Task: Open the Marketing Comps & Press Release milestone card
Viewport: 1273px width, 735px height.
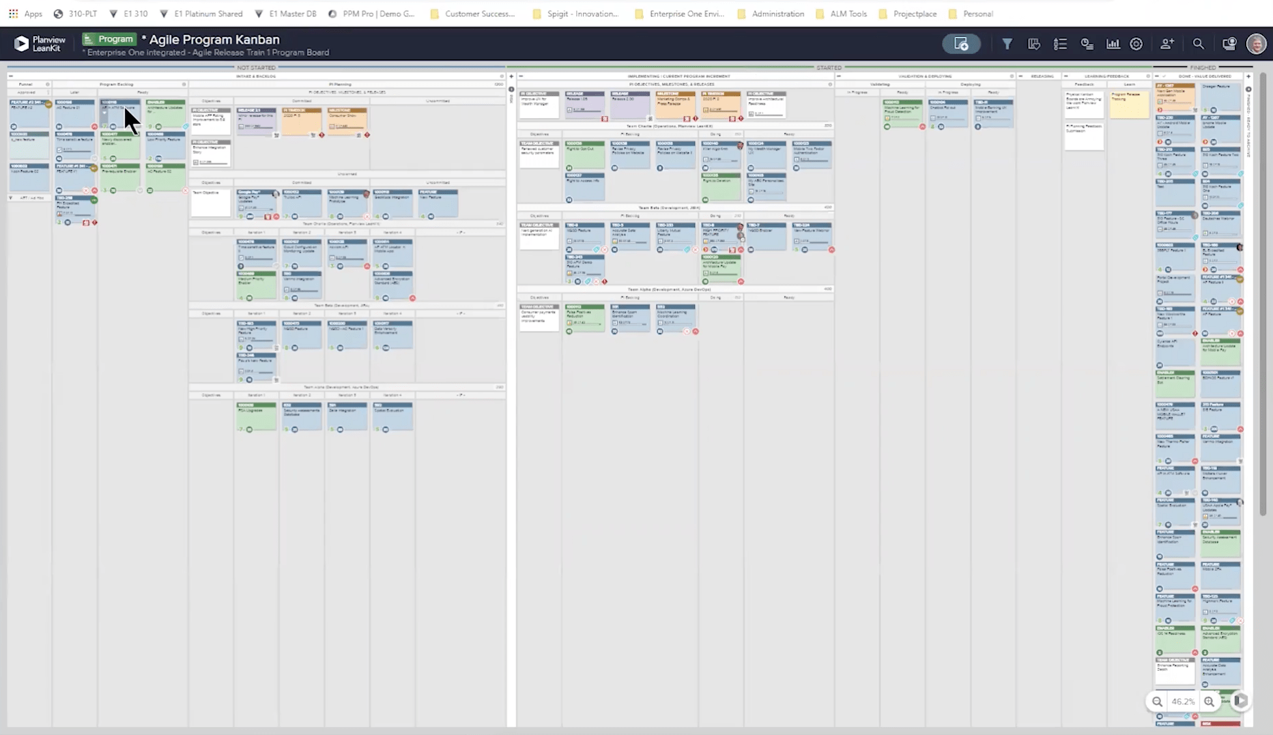Action: pyautogui.click(x=675, y=106)
